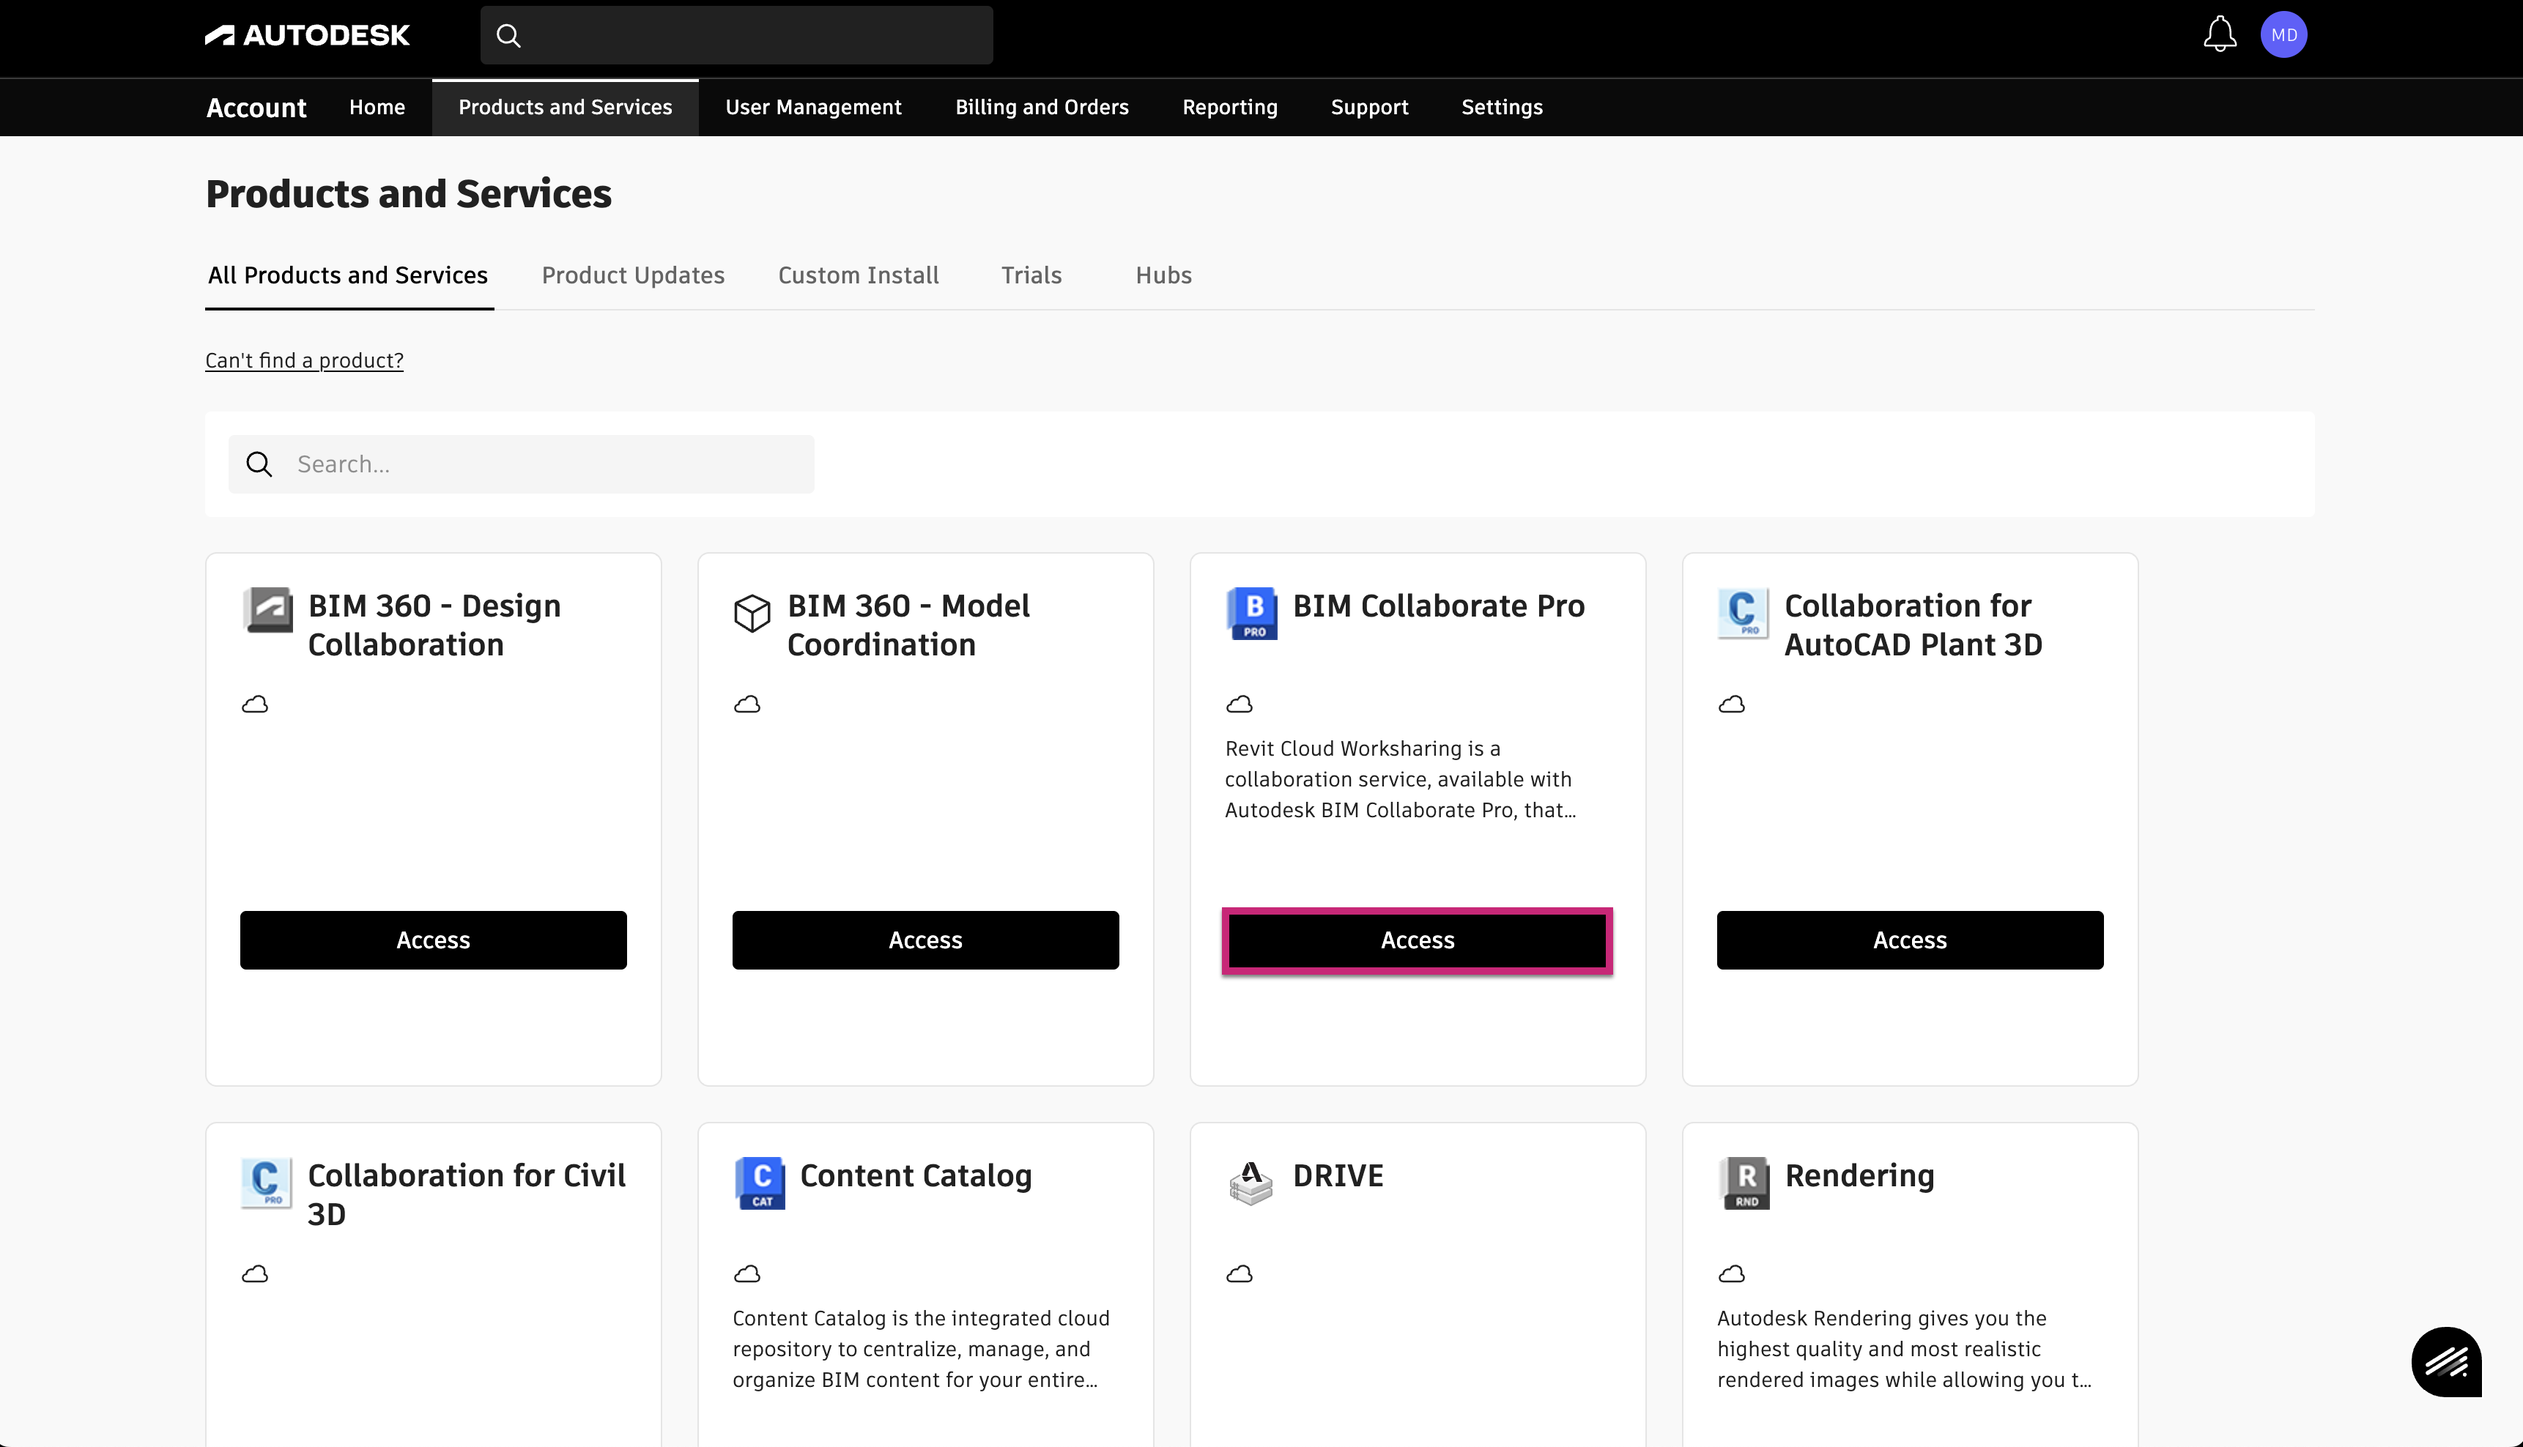Click inside the product Search field
Image resolution: width=2523 pixels, height=1447 pixels.
coord(521,464)
